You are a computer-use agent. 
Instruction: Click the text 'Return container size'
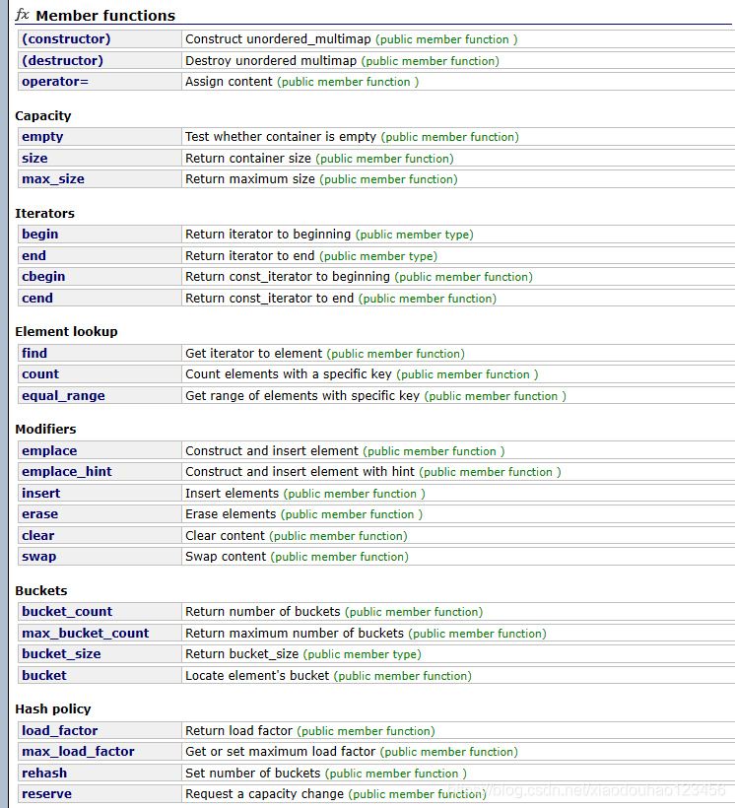[248, 159]
